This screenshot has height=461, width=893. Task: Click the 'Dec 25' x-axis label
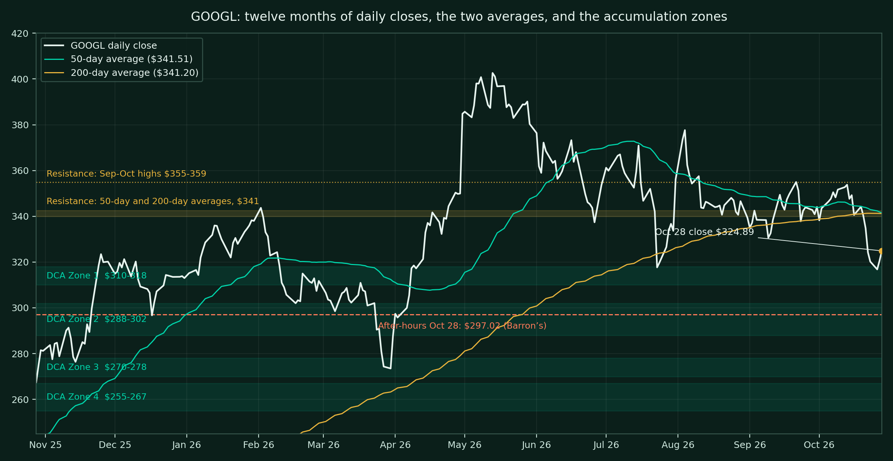[x=115, y=445]
